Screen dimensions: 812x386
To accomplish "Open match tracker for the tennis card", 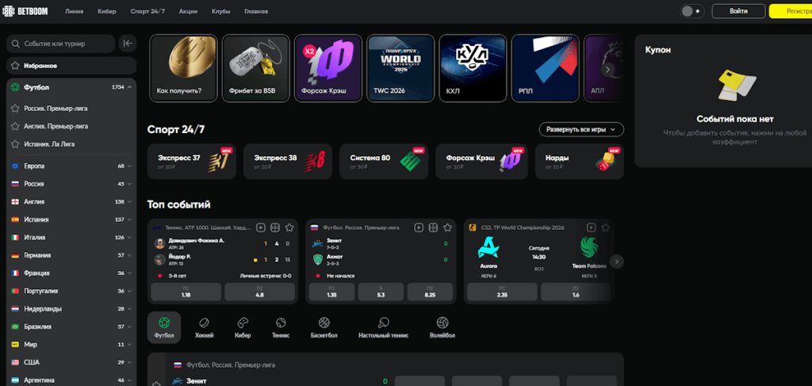I will pyautogui.click(x=275, y=227).
